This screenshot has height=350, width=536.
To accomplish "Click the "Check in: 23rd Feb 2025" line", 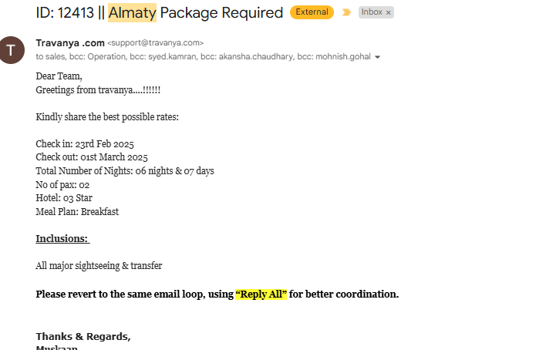I will tap(85, 144).
